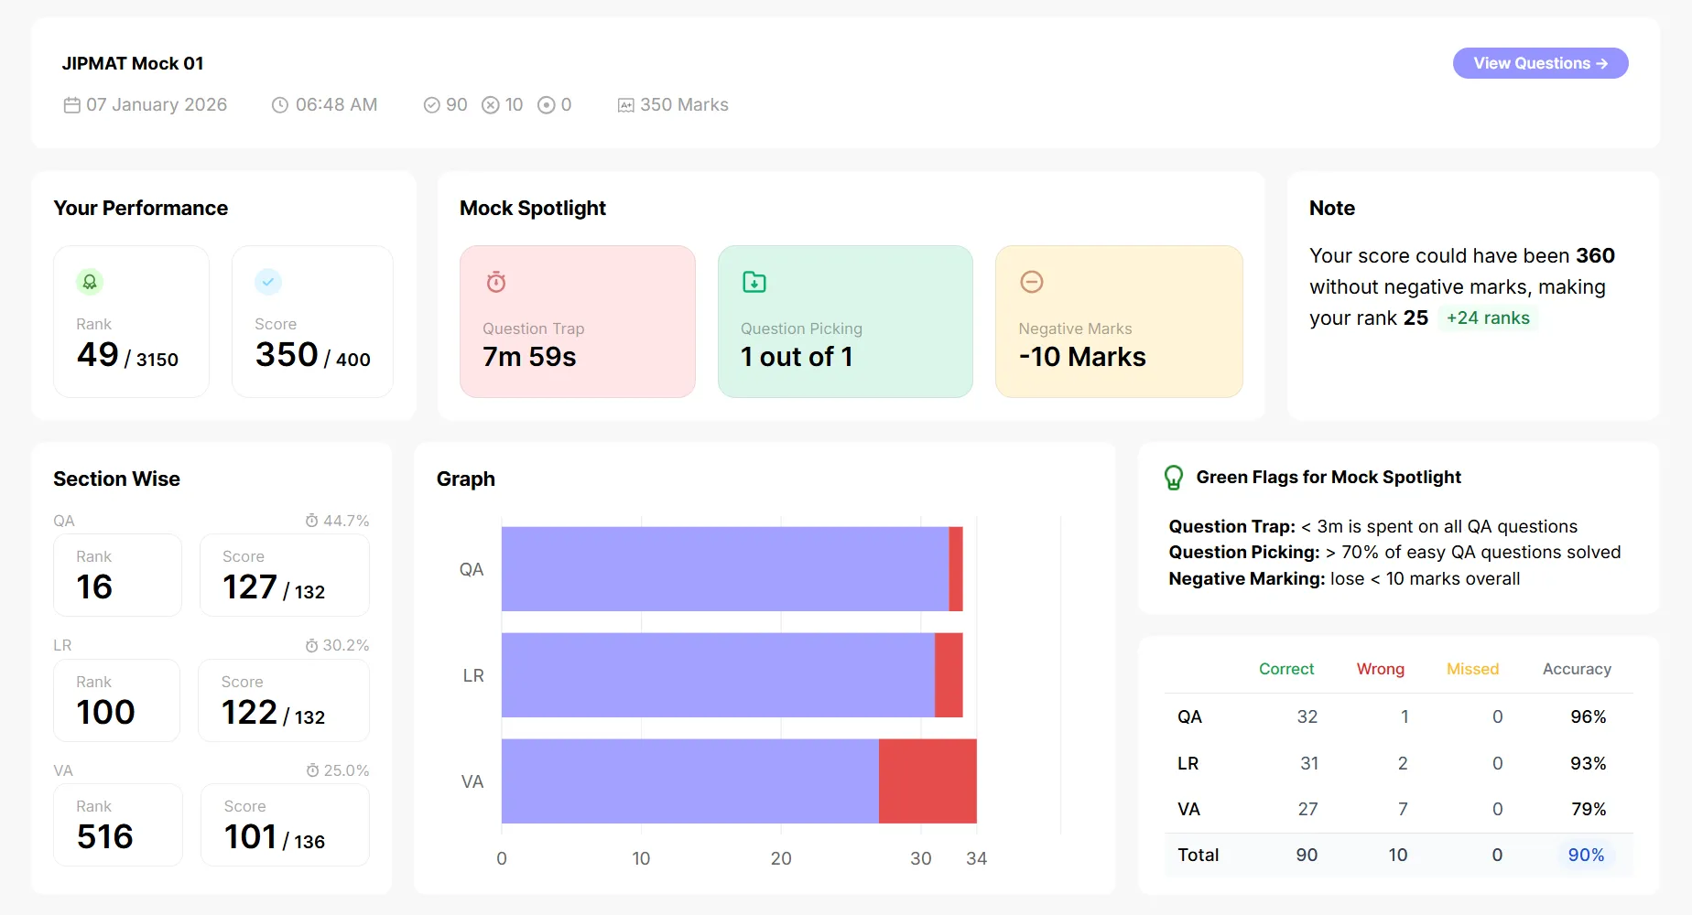
Task: Click the correct-answers check icon in the header
Action: (432, 105)
